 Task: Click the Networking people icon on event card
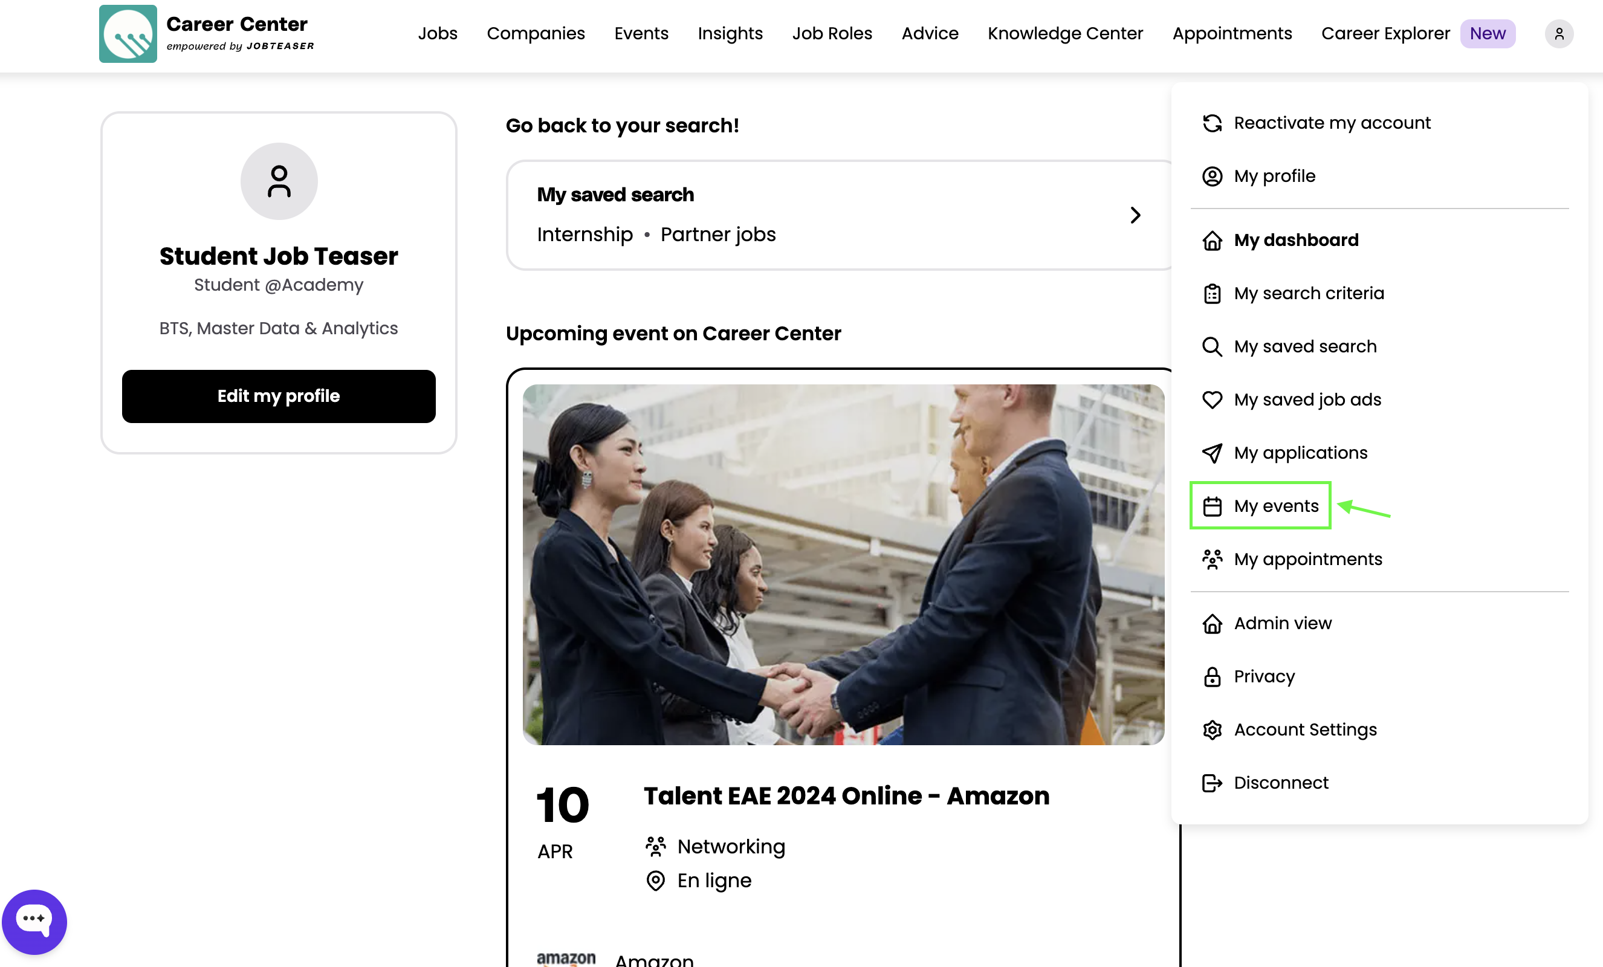(x=655, y=847)
